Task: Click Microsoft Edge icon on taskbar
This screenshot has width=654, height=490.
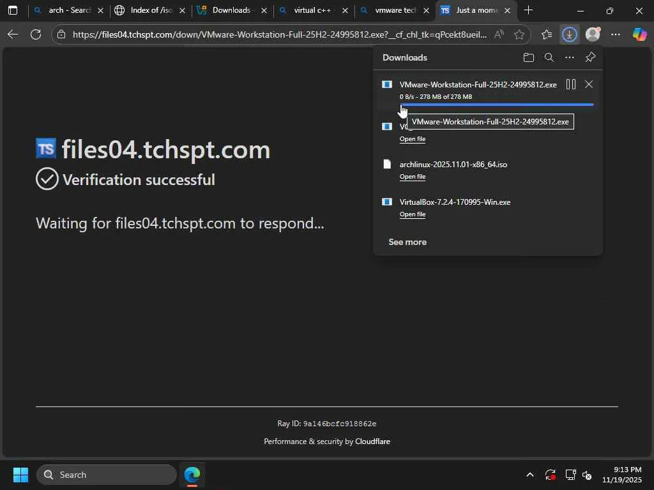Action: 192,475
